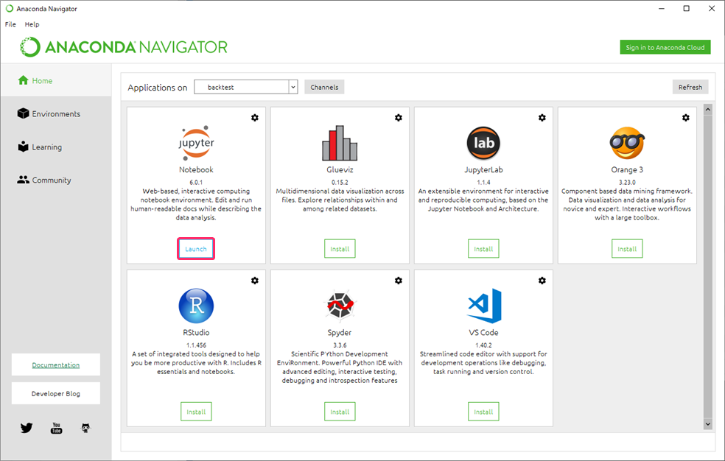Screen dimensions: 725x461
Task: Open the Channels dialog
Action: 324,87
